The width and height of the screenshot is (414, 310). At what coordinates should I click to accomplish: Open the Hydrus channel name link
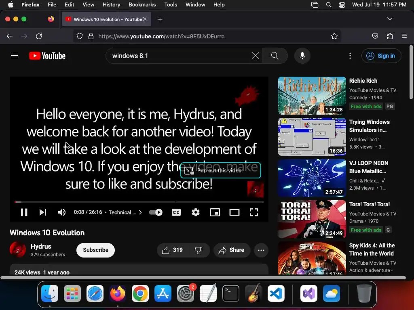[41, 246]
